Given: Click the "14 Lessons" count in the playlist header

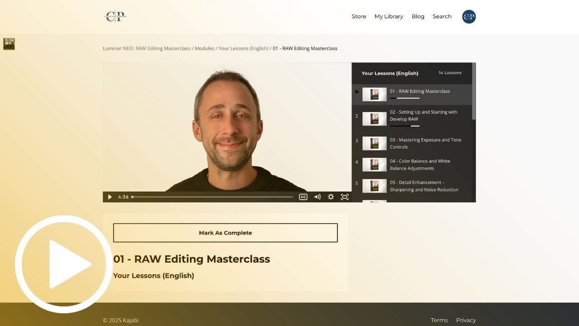Looking at the screenshot, I should [x=450, y=73].
